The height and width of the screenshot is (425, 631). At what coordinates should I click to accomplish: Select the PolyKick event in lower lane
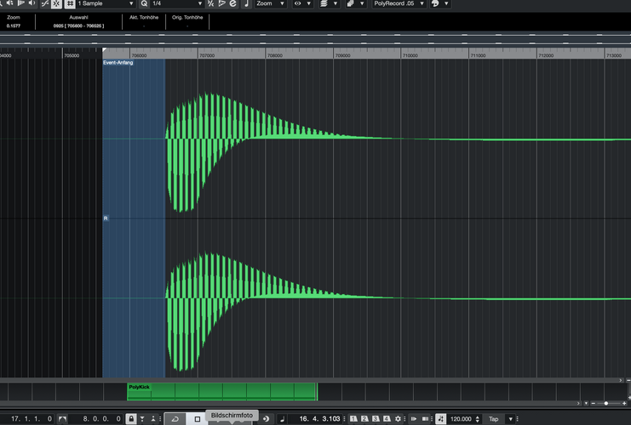coord(222,391)
